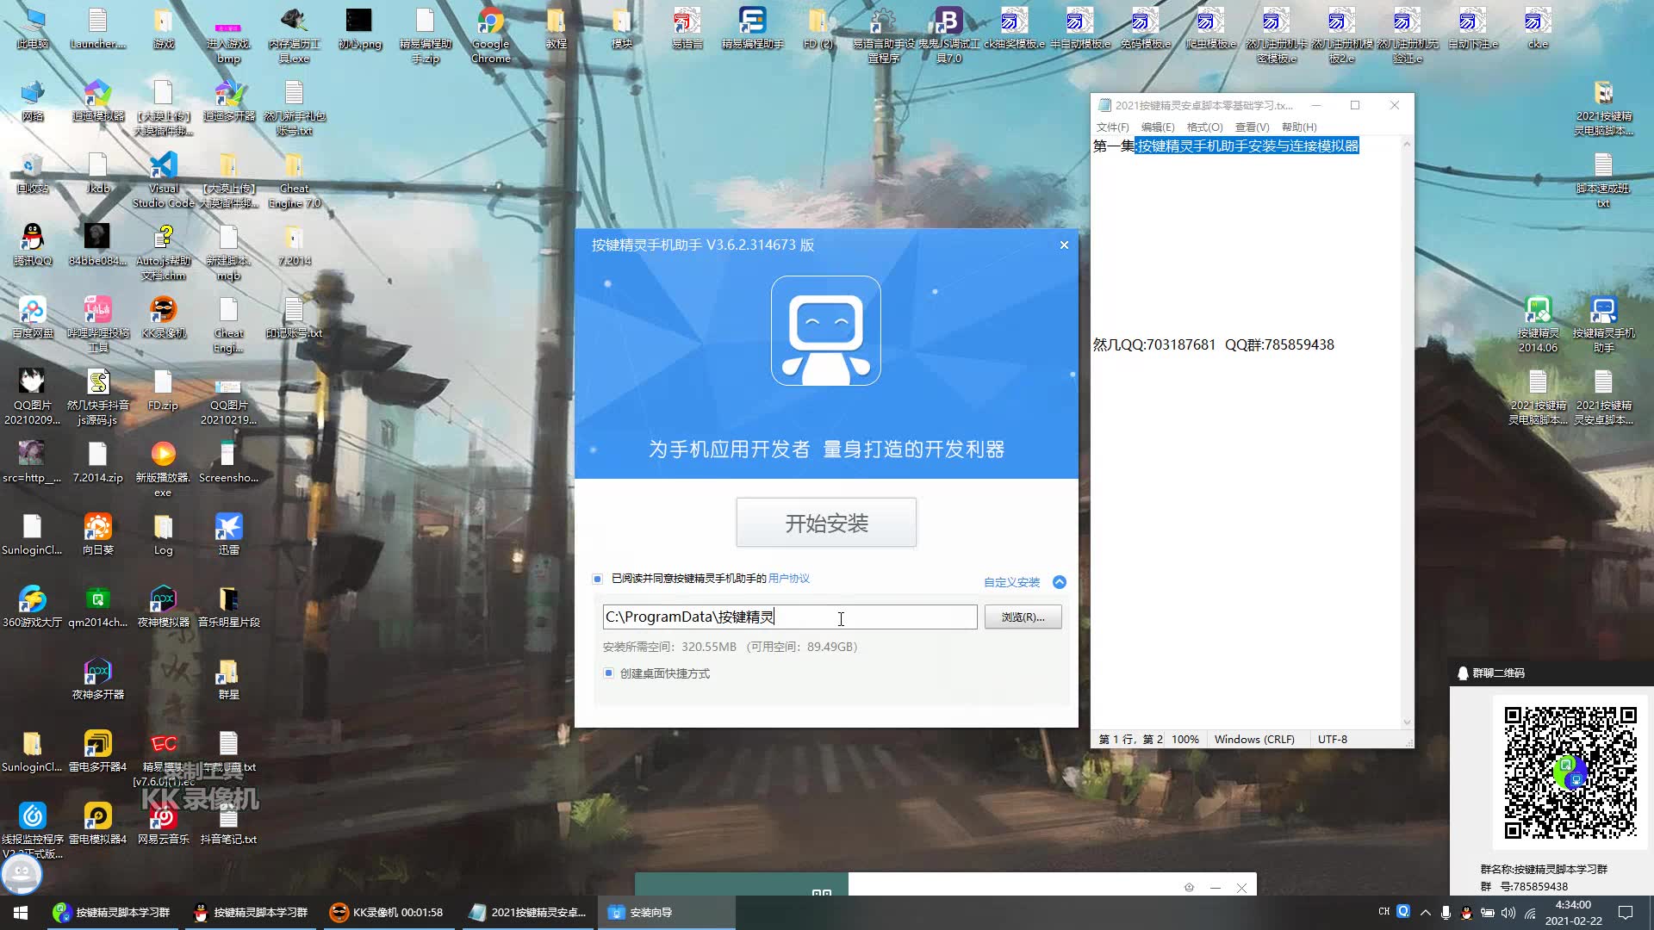Open 雷电多开器4 desktop icon

click(98, 751)
